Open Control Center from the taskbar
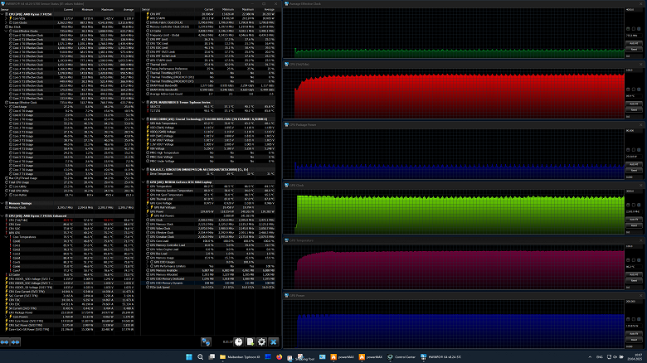 (x=401, y=357)
